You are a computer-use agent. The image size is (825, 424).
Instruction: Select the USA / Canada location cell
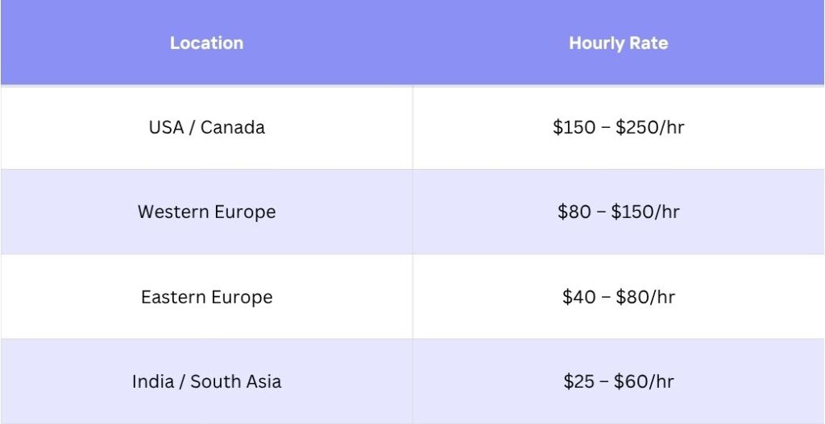206,127
